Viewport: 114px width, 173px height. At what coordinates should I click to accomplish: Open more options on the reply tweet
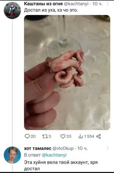tap(107, 148)
